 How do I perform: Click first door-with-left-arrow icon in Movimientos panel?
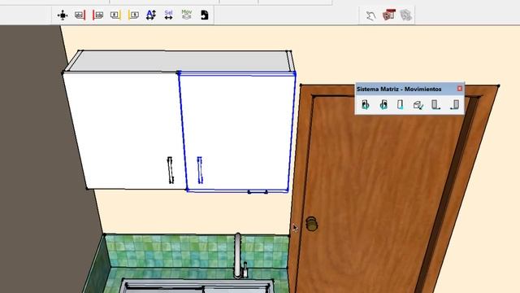coord(366,105)
